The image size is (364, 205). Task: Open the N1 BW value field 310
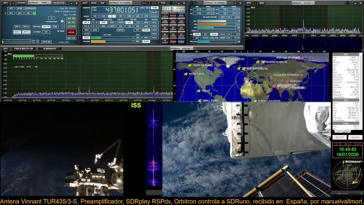click(197, 10)
